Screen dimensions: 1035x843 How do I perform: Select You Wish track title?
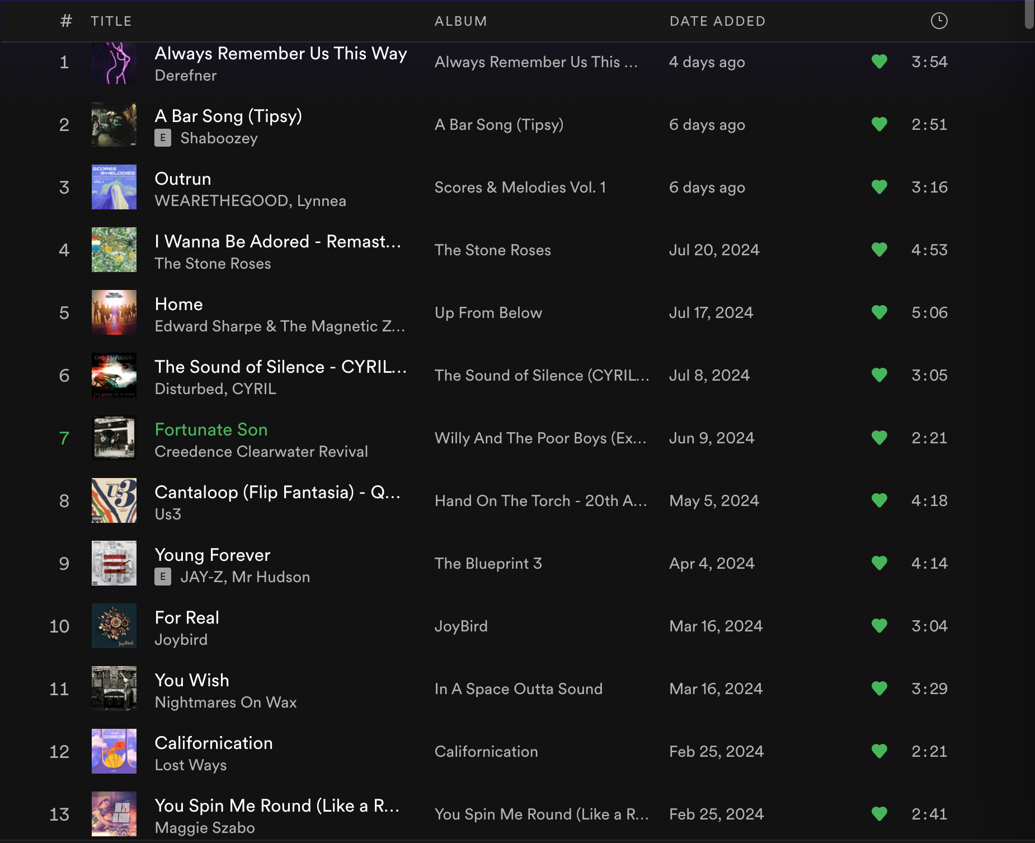click(192, 680)
